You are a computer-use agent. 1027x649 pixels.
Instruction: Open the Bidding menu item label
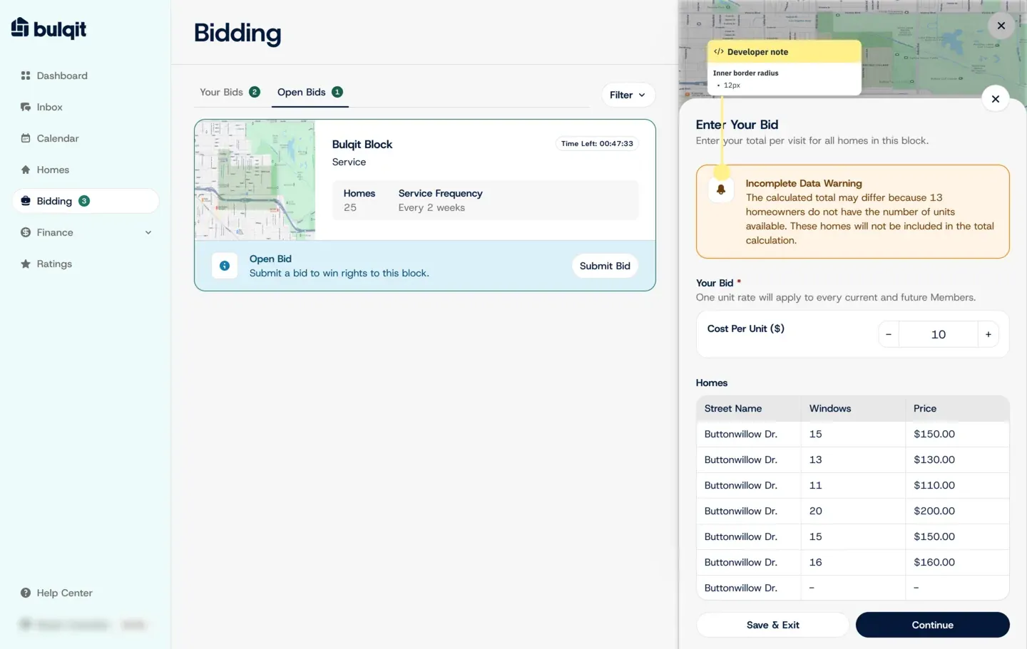point(54,201)
